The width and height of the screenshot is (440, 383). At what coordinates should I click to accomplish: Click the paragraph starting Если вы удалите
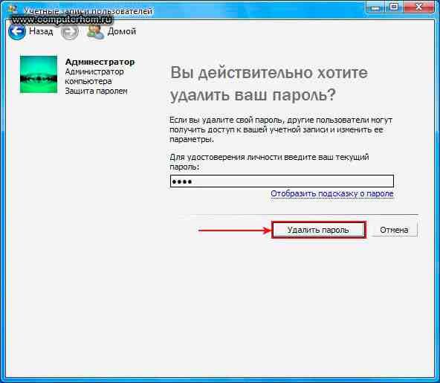281,129
